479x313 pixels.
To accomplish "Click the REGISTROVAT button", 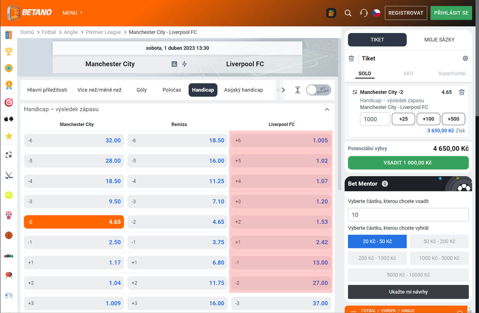I will pos(406,13).
